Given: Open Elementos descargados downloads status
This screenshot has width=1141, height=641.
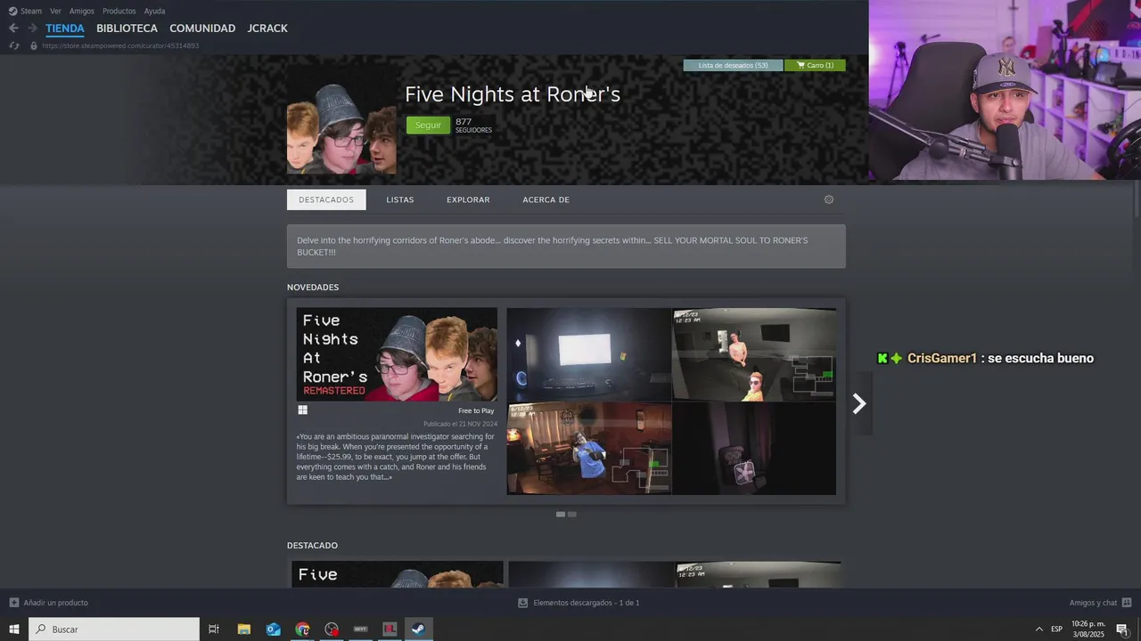Looking at the screenshot, I should click(x=579, y=603).
